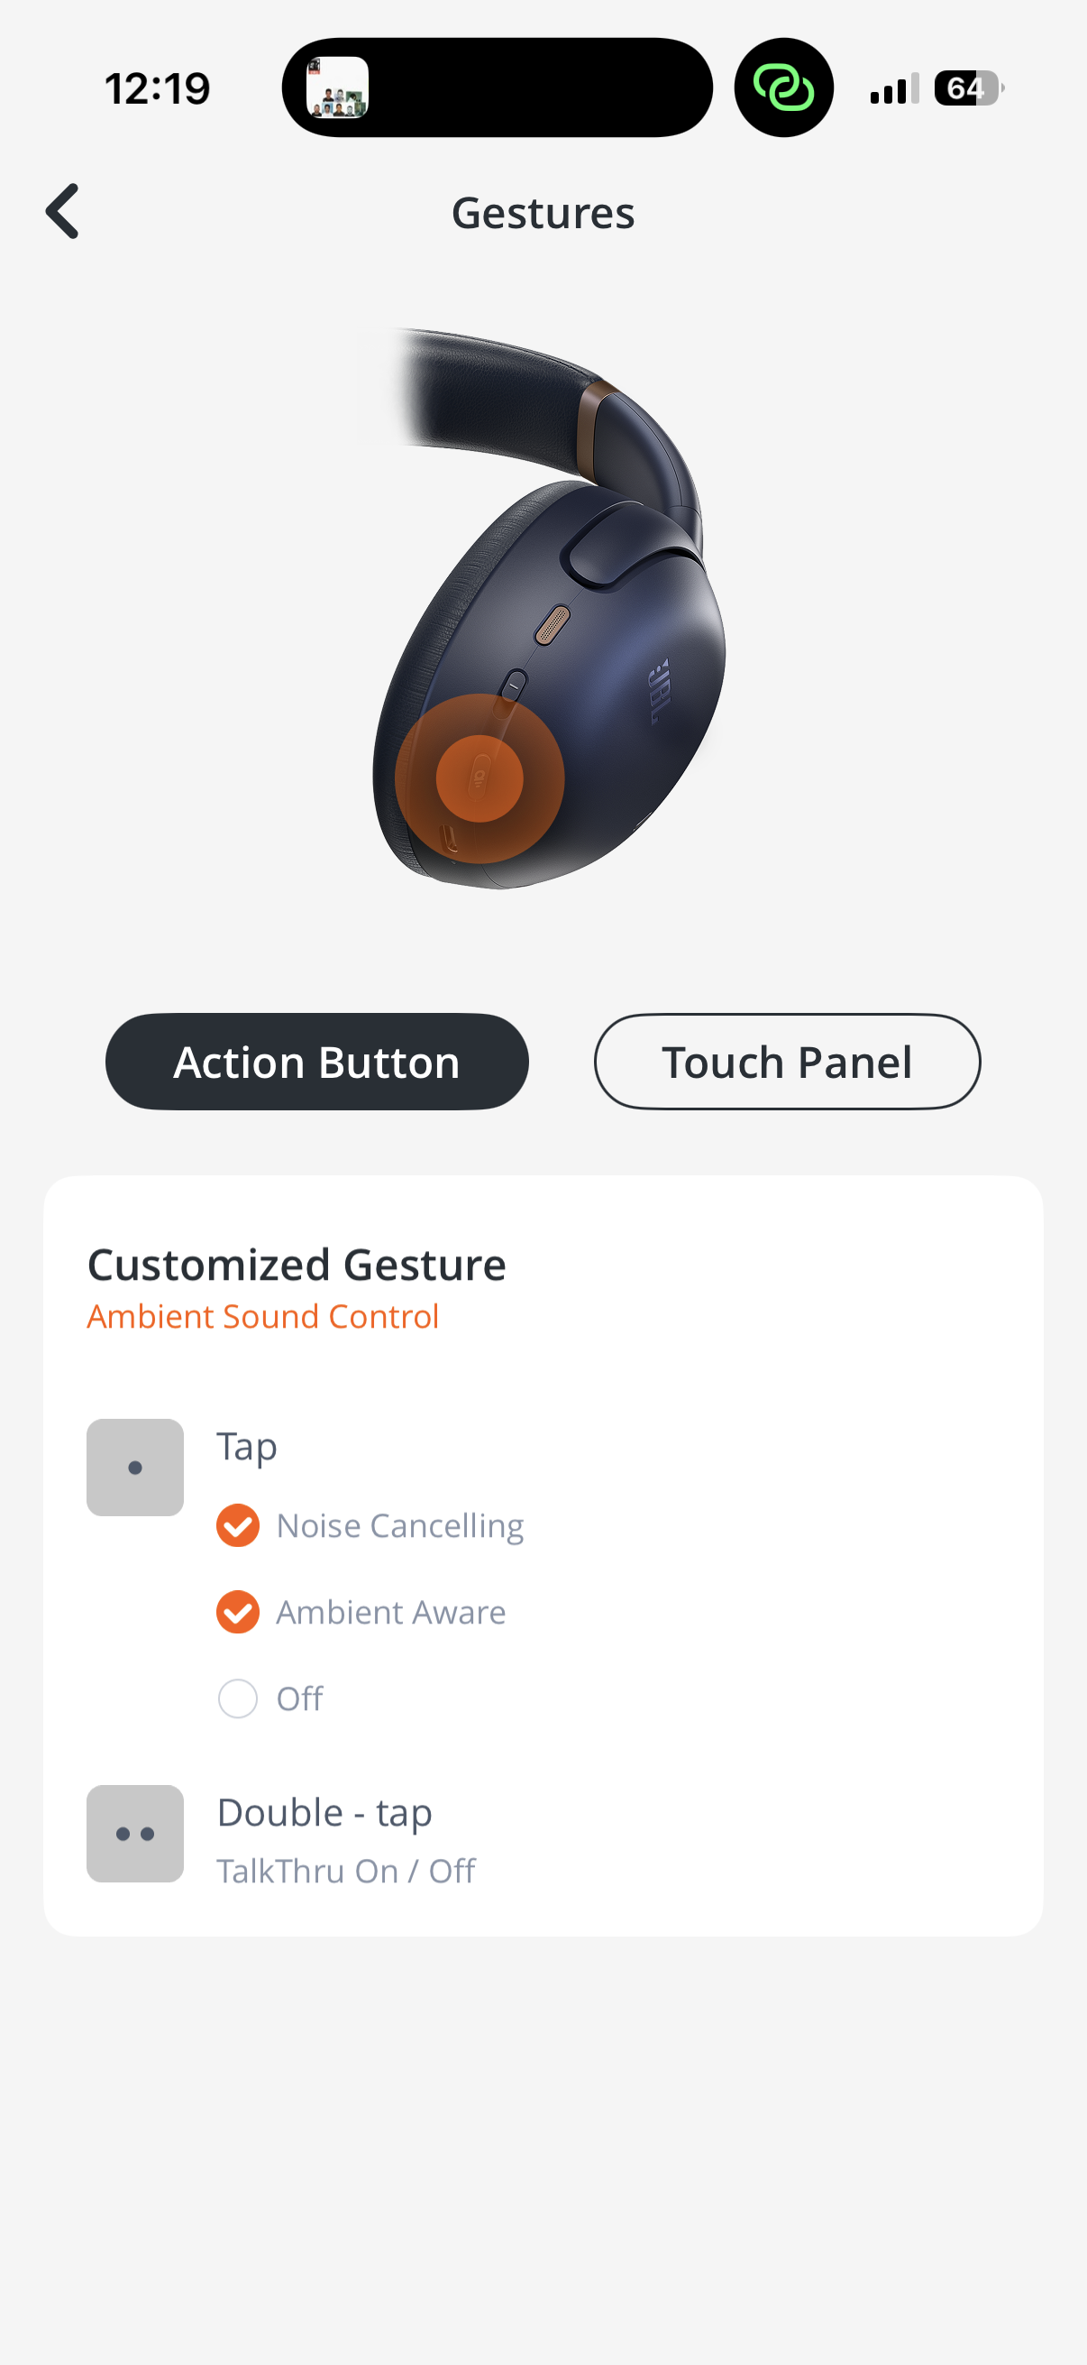Uncheck the Ambient Aware option
Viewport: 1087px width, 2365px height.
tap(238, 1612)
